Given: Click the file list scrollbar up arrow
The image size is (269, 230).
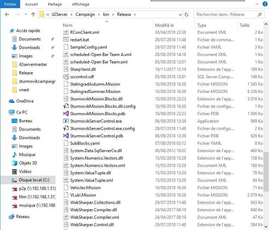Looking at the screenshot, I should pyautogui.click(x=266, y=24).
